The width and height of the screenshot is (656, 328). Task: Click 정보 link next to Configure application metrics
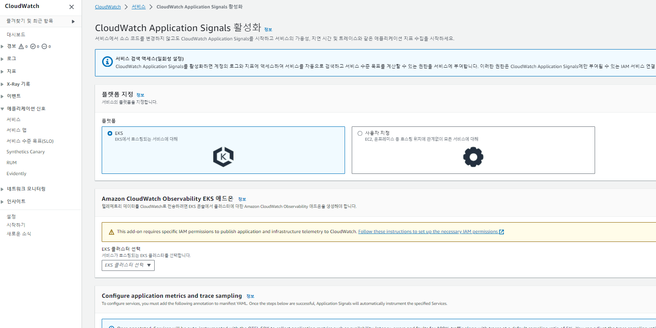tap(250, 296)
